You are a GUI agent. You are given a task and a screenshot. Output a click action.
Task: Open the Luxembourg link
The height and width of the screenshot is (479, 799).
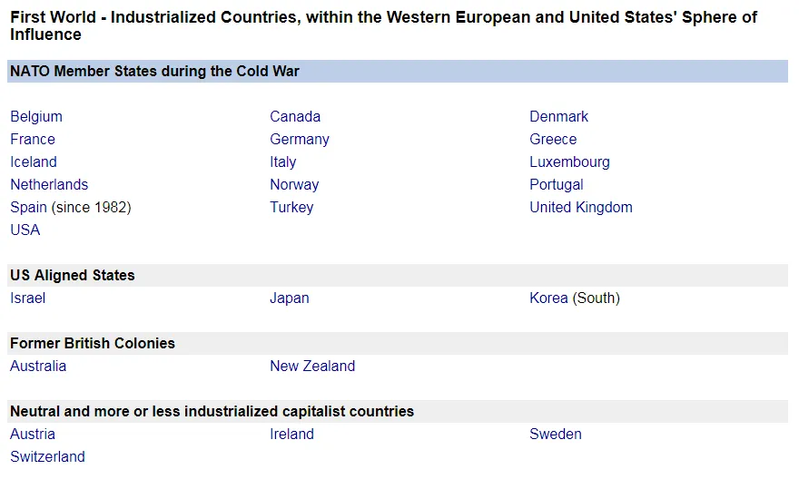[569, 162]
